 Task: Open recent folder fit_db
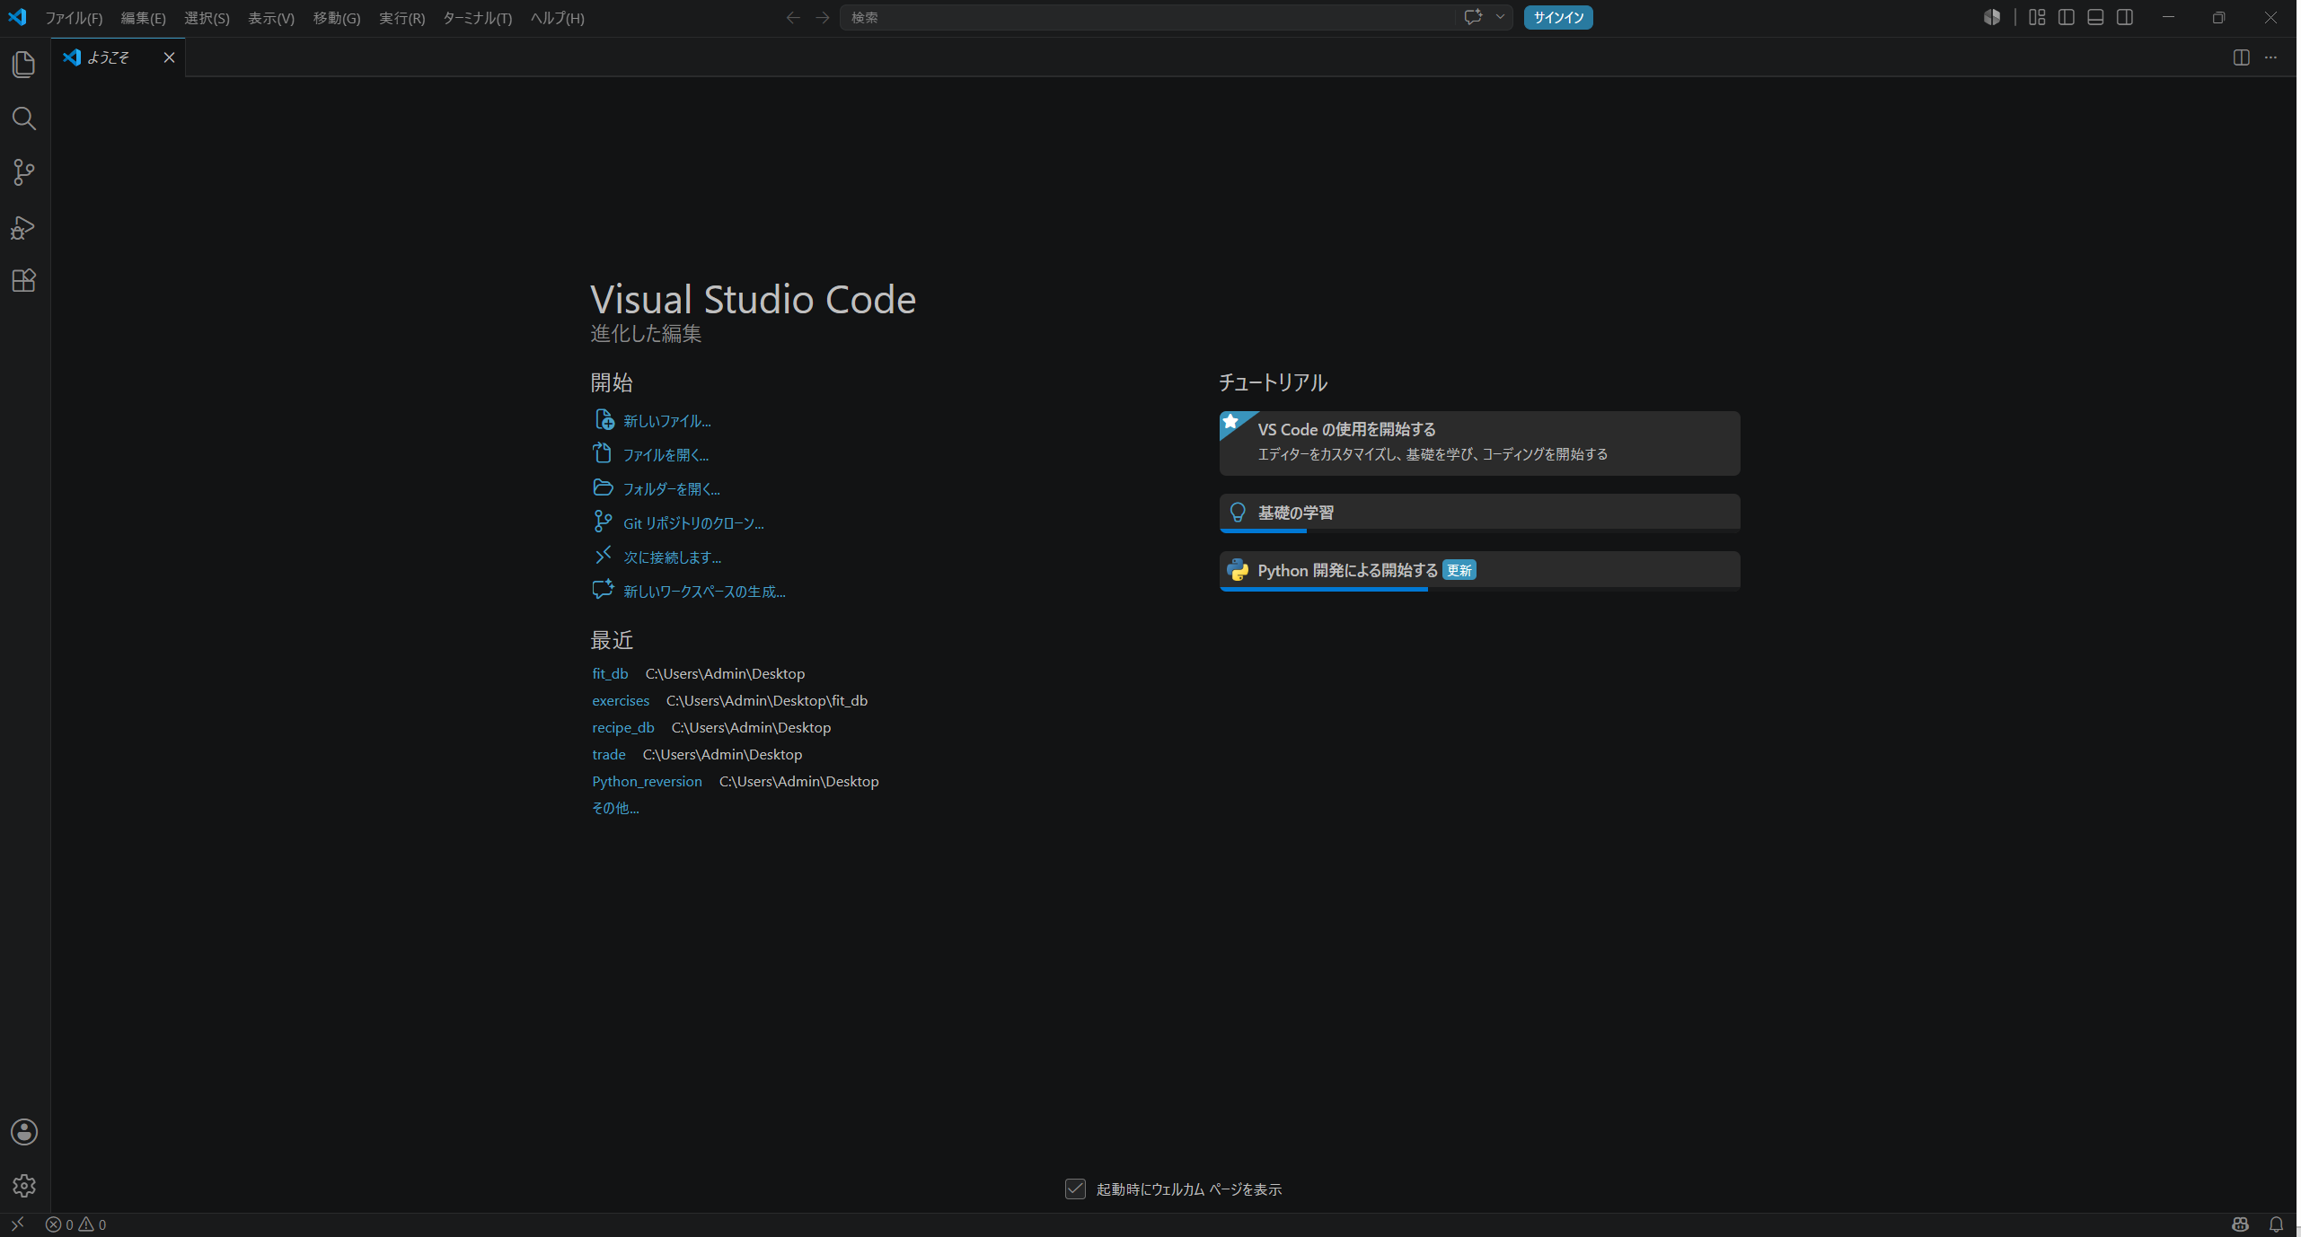coord(610,673)
